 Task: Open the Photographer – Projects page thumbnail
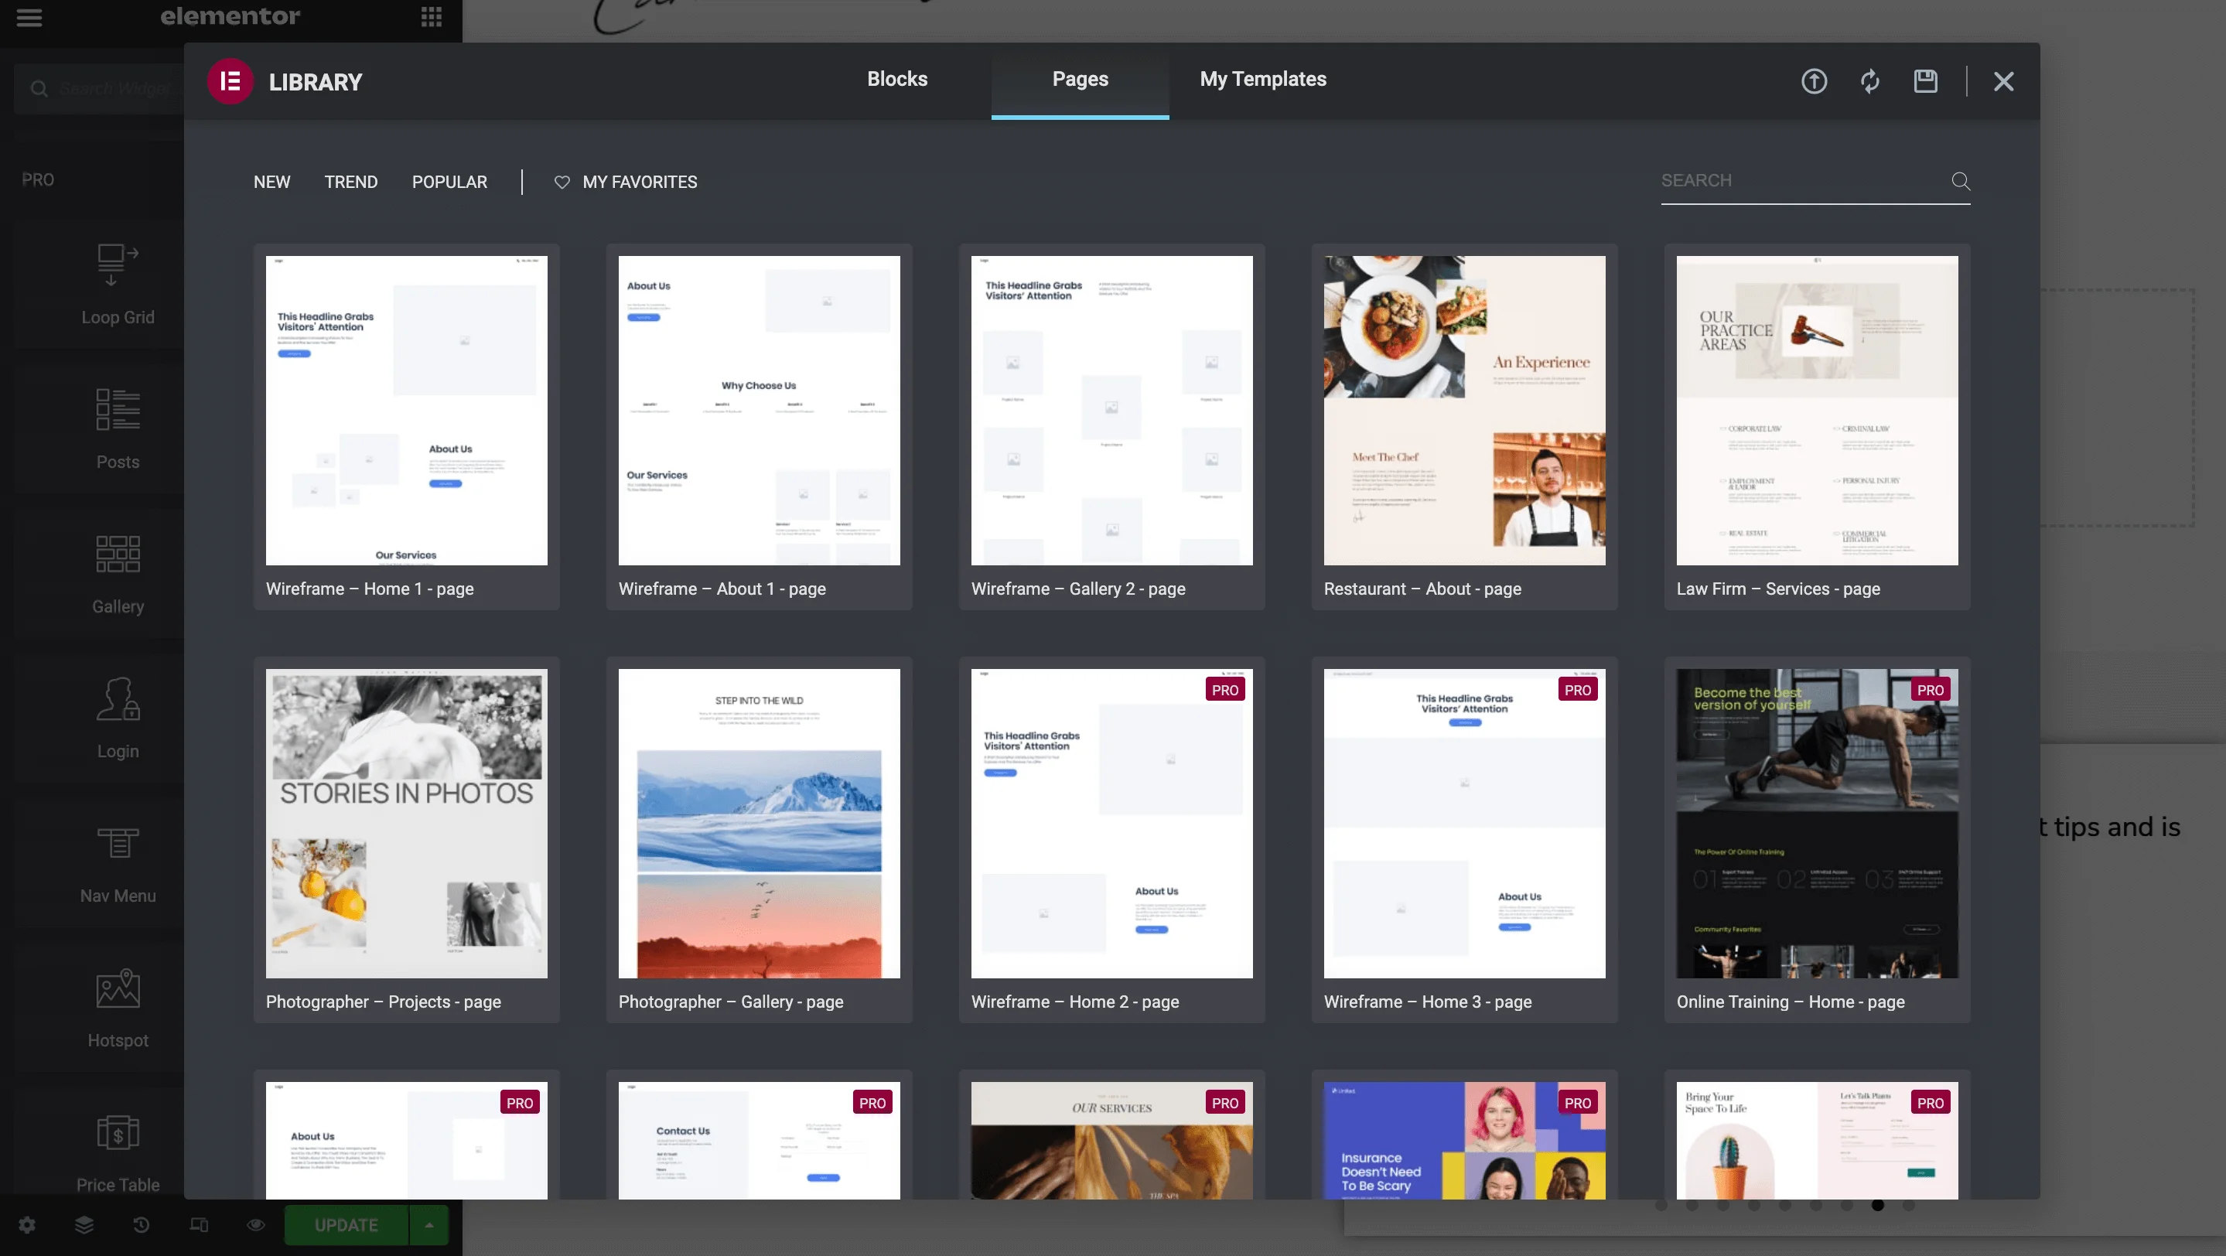point(406,823)
